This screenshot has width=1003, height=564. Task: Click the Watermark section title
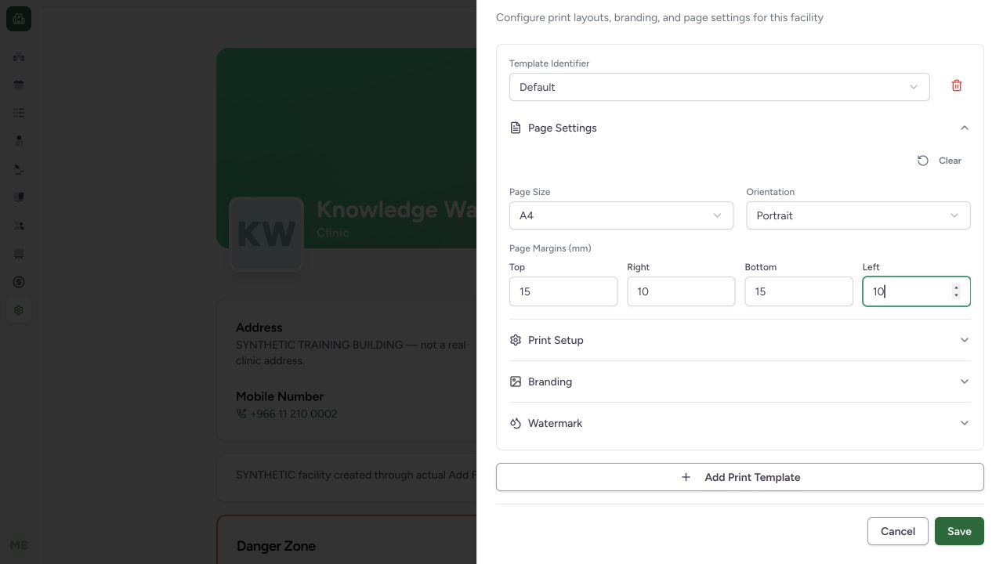click(555, 423)
